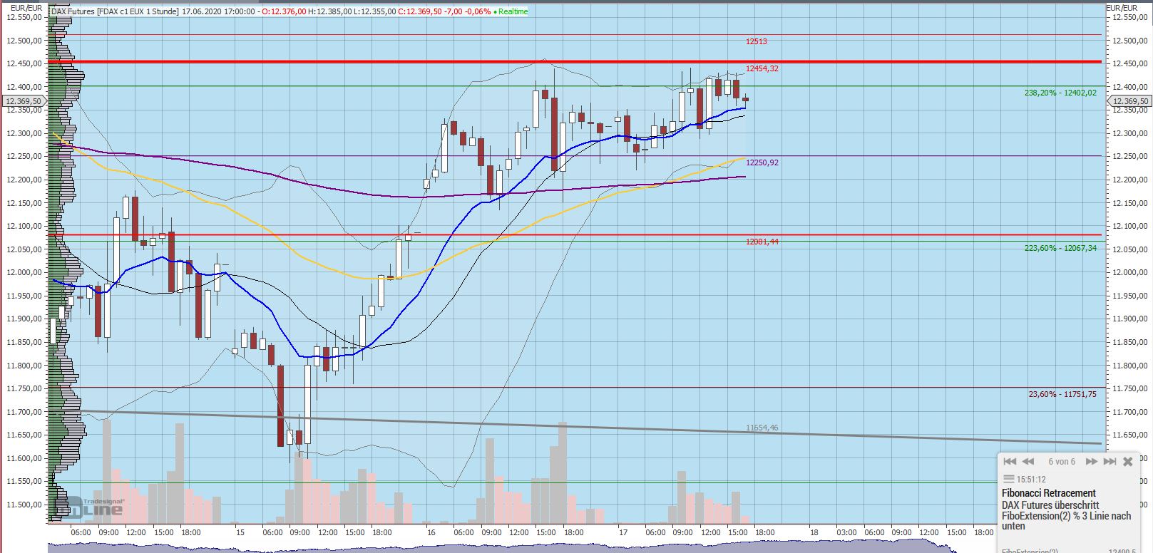Viewport: 1153px width, 553px height.
Task: Click the chart title 'DAX Futures [FDAX c1 EUX 1 Stunde]'
Action: point(115,11)
